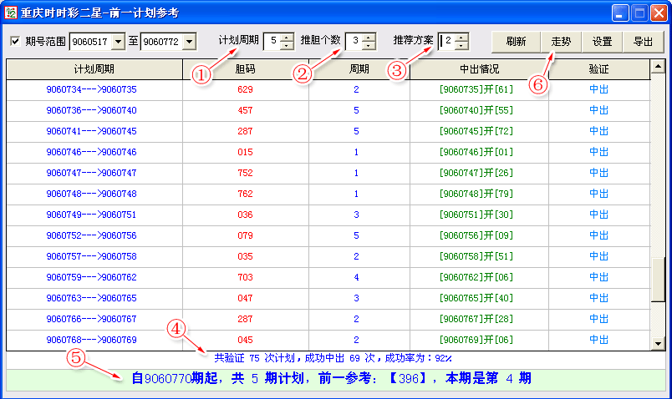The width and height of the screenshot is (672, 399).
Task: Click the 胆码 value 015
Action: click(245, 153)
